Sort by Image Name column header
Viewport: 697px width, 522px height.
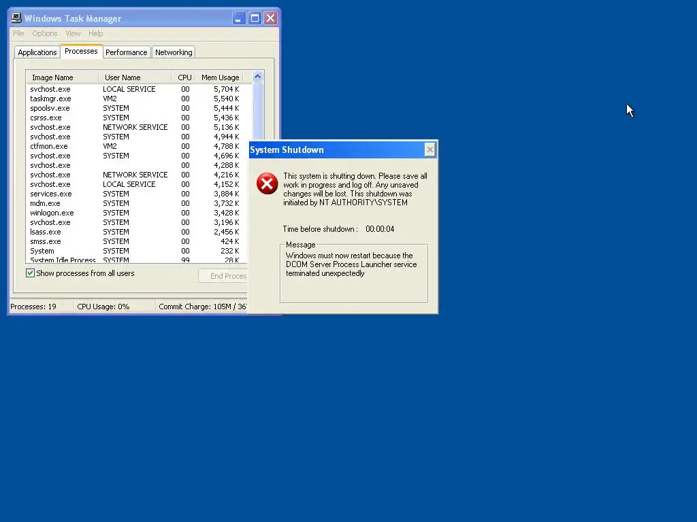tap(62, 77)
